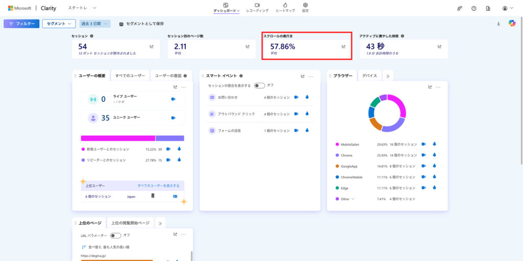Open the download icon in the toolbar
The width and height of the screenshot is (523, 261).
point(498,23)
